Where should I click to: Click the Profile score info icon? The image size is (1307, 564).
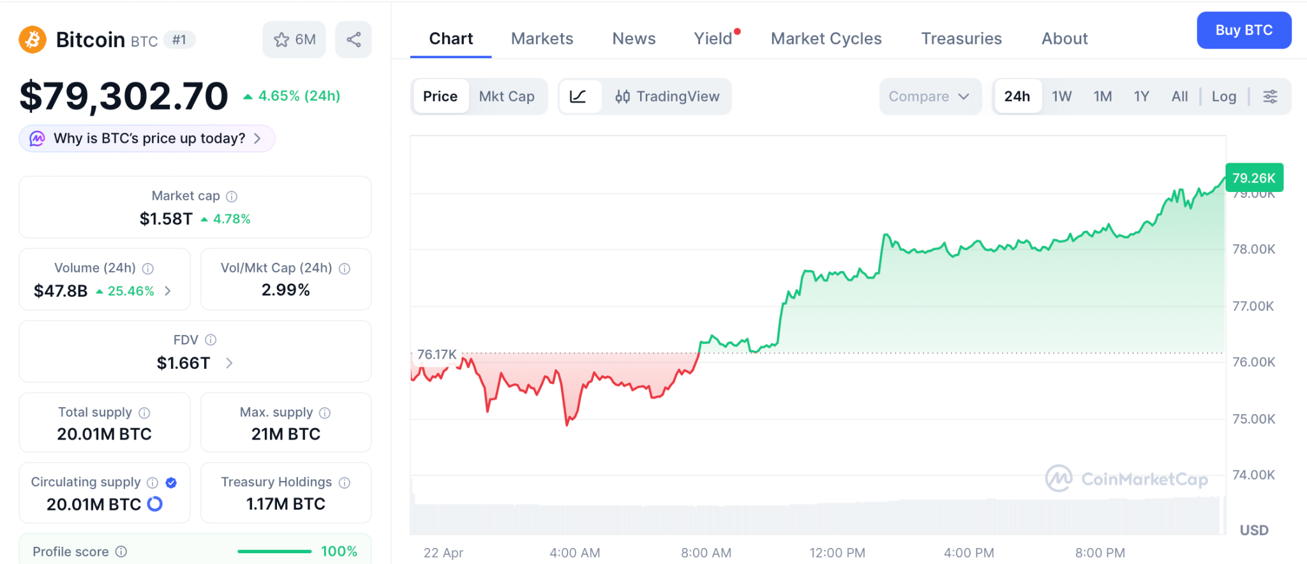(x=121, y=551)
